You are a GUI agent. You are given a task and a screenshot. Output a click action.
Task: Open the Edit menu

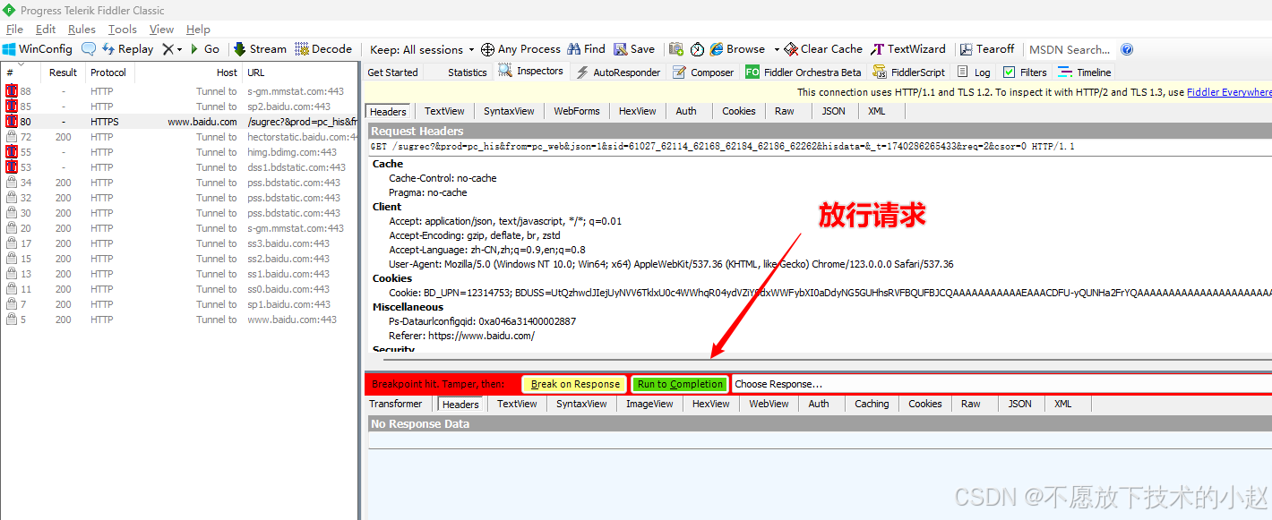46,30
